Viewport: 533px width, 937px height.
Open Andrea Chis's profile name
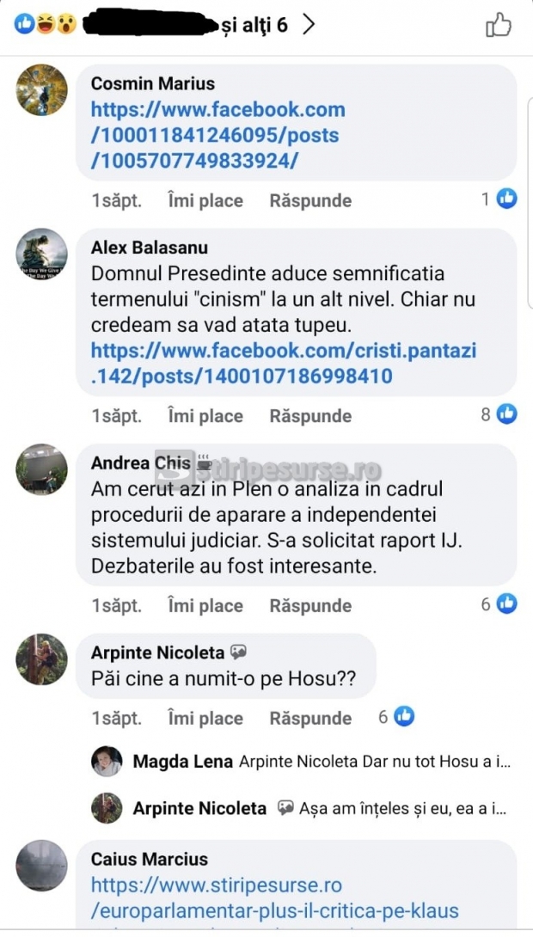point(140,462)
